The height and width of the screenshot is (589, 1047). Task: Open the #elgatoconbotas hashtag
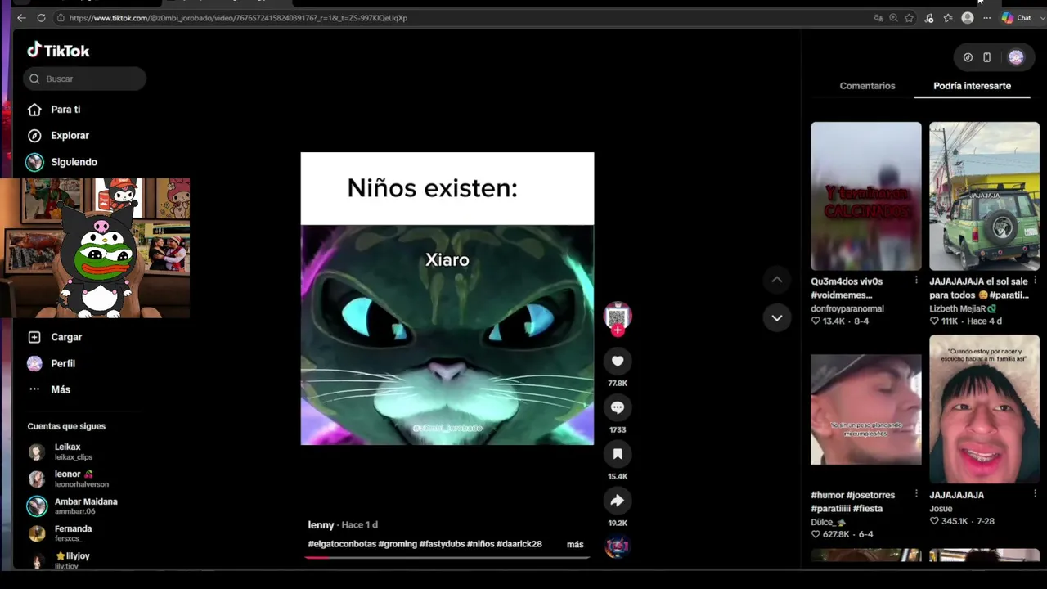coord(342,544)
